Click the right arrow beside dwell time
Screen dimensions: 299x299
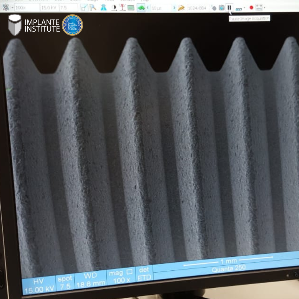tap(174, 8)
